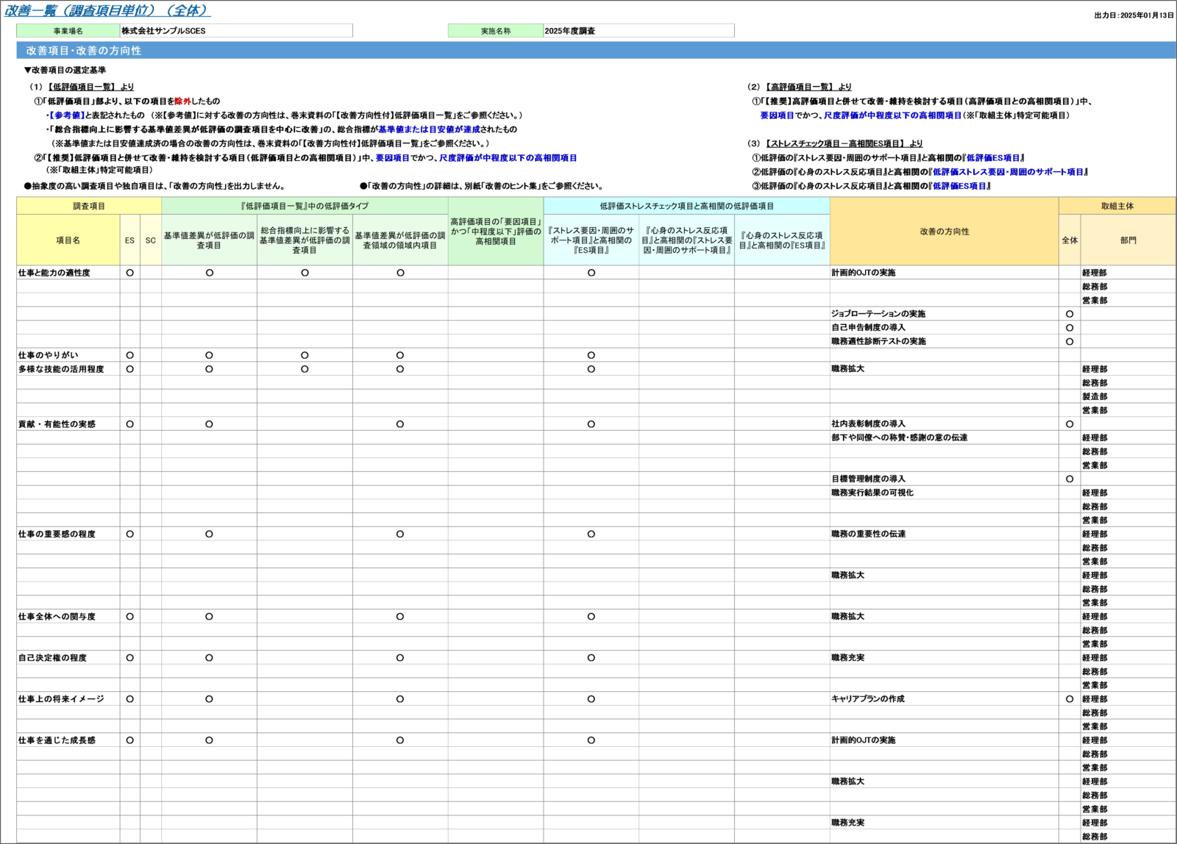Viewport: 1177px width, 844px height.
Task: Select the 低評価ストレスチェック項目と高相関の低評価項目 header
Action: (x=686, y=206)
